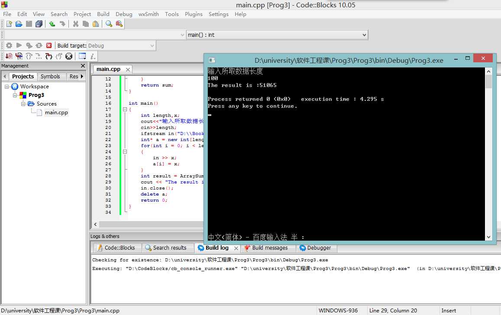Close the Build log tab

(x=236, y=248)
